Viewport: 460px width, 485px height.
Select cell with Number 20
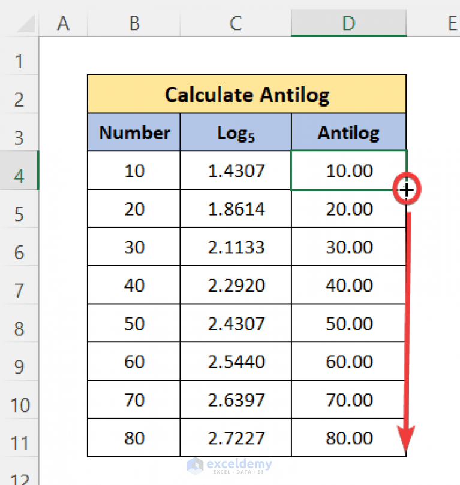coord(134,209)
